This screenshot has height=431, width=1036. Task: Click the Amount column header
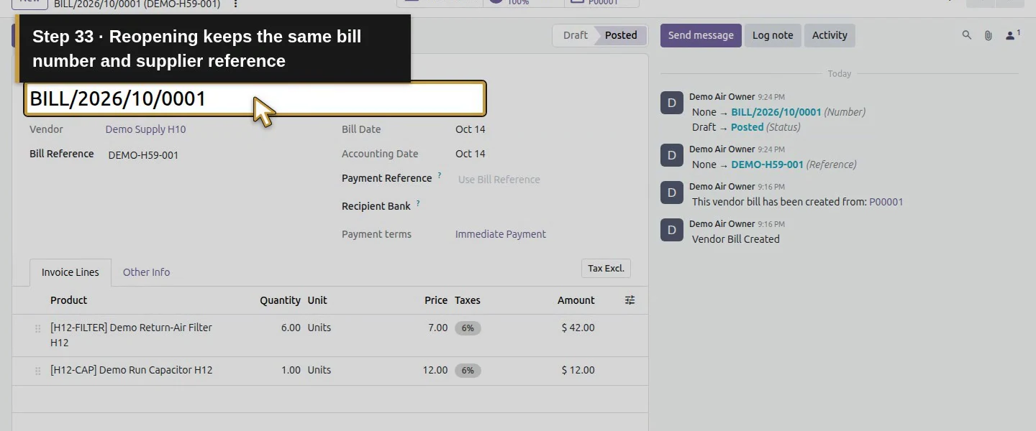[576, 300]
